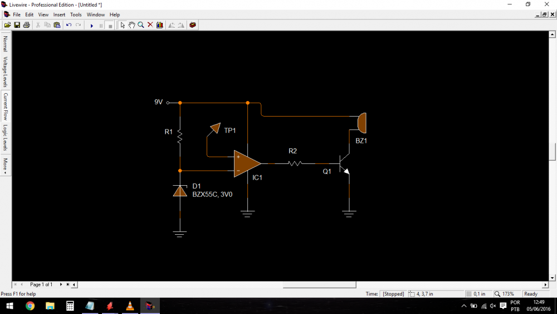Open the component gallery toolbox
Image resolution: width=557 pixels, height=314 pixels.
pyautogui.click(x=193, y=25)
